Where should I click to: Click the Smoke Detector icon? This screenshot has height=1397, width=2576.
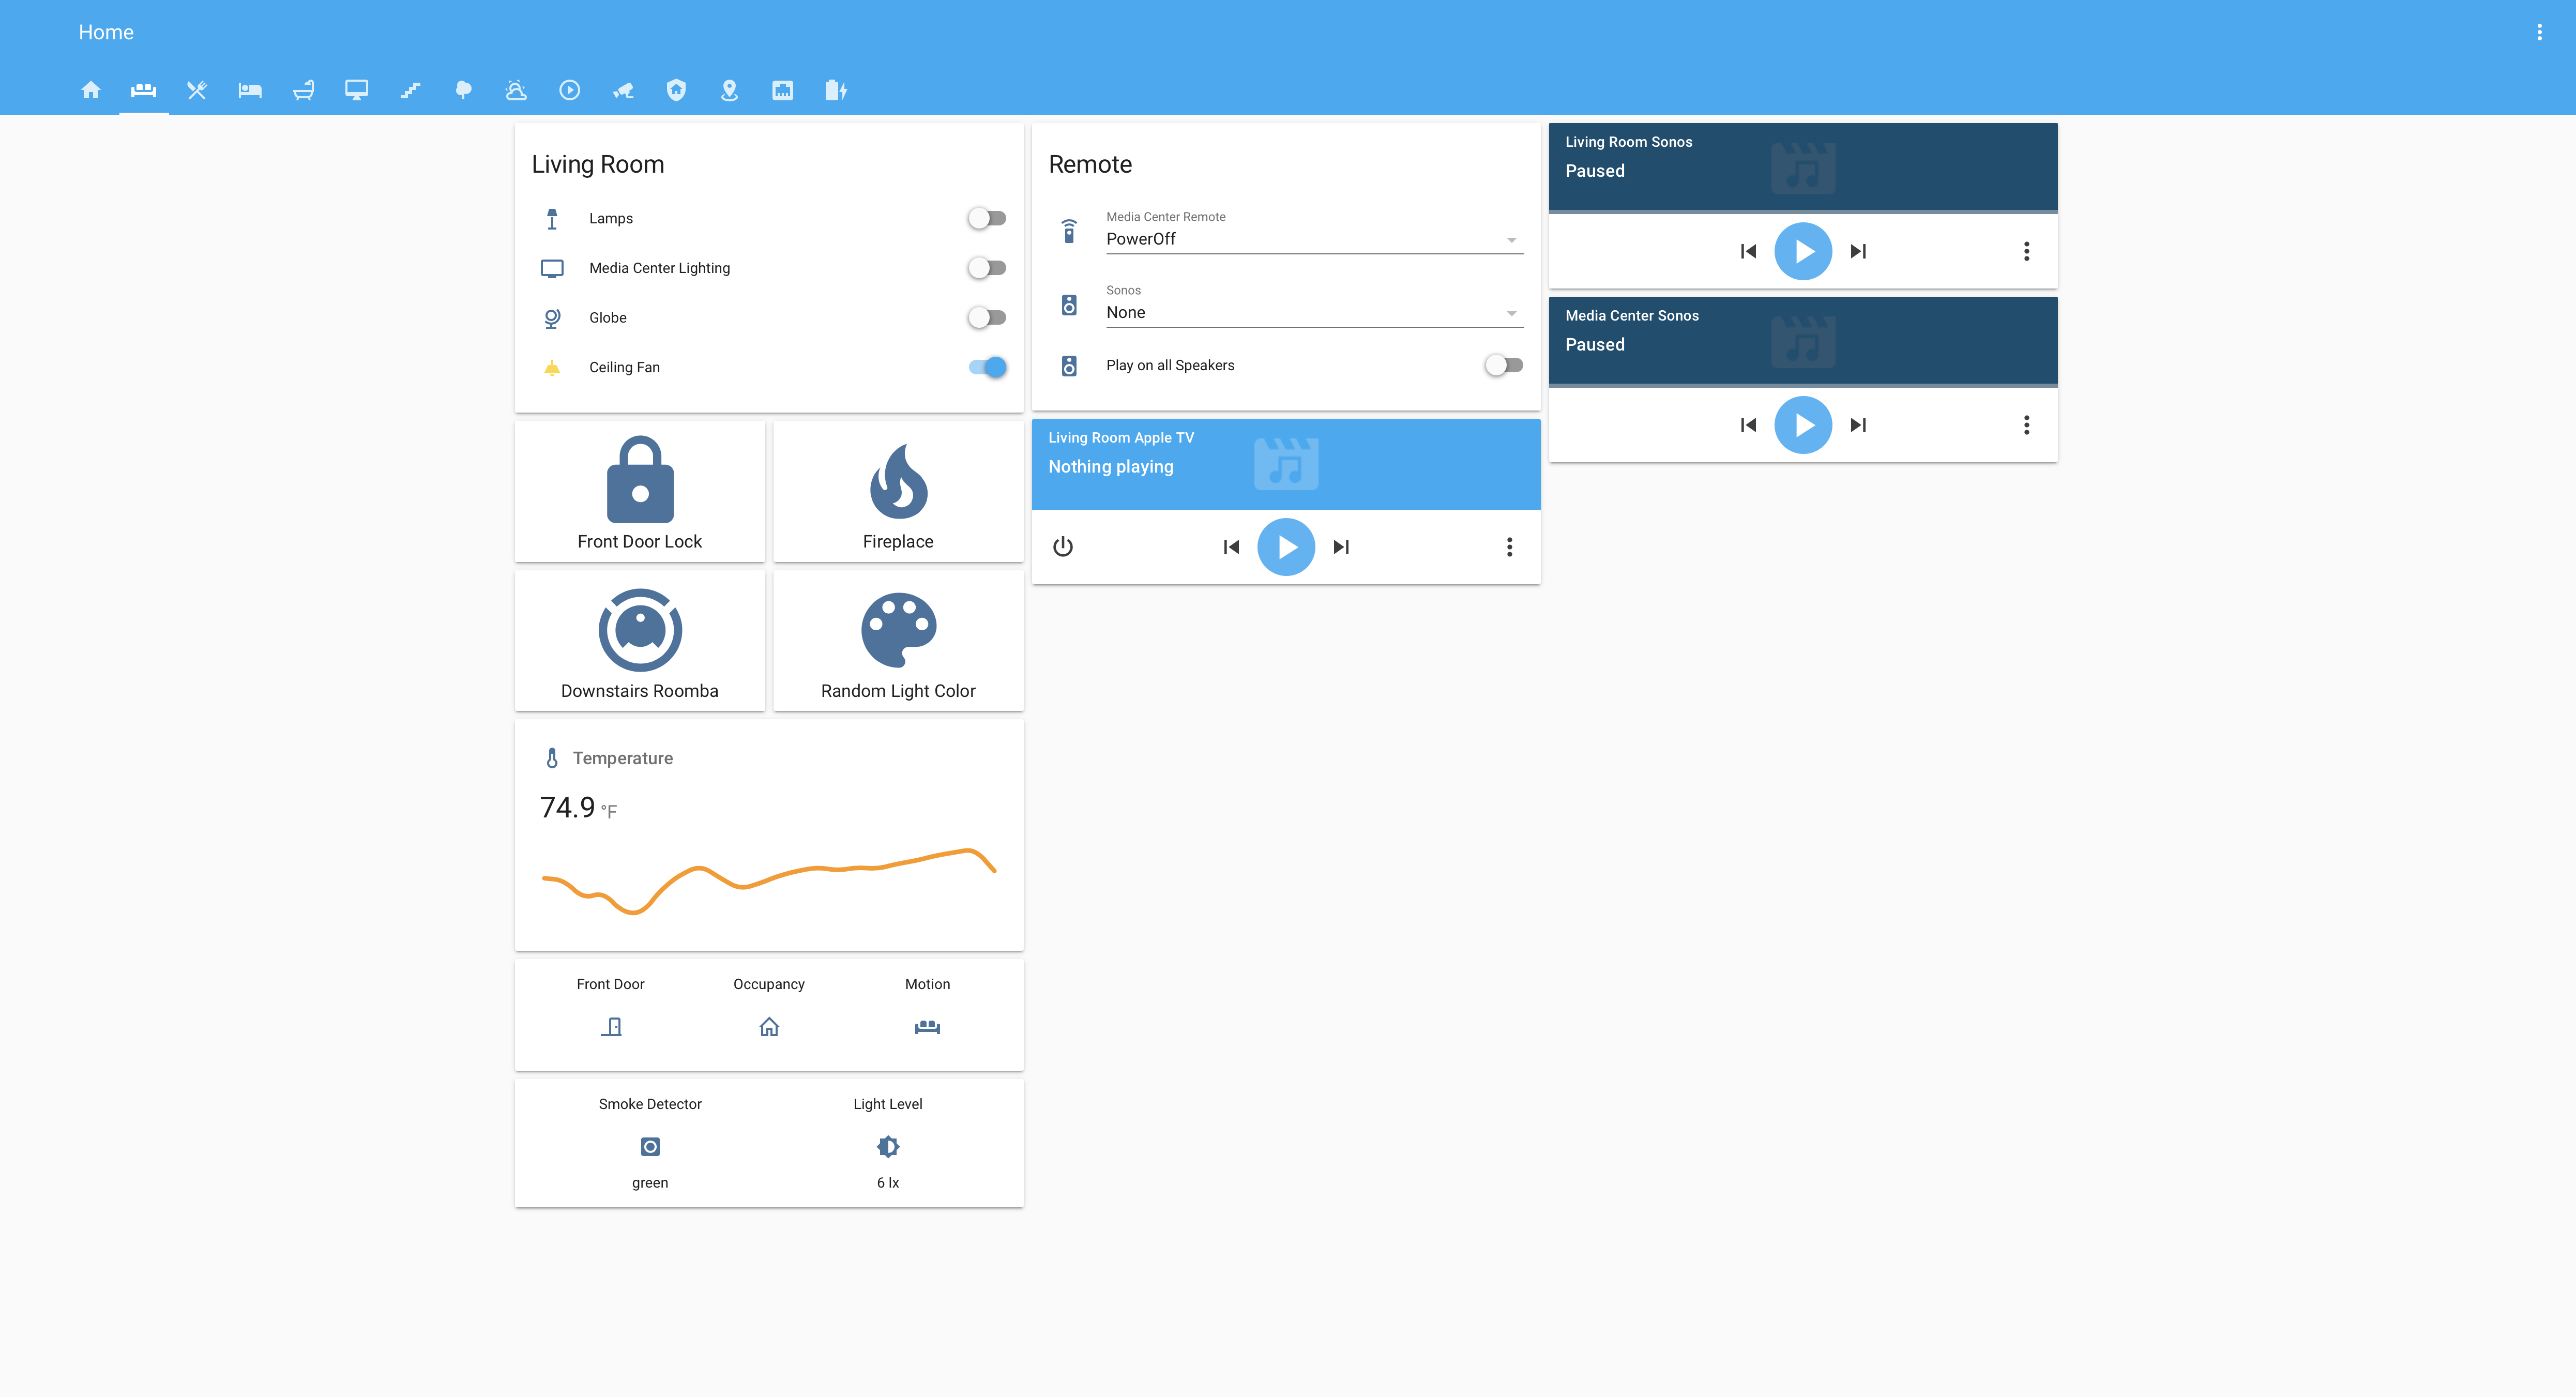point(650,1146)
